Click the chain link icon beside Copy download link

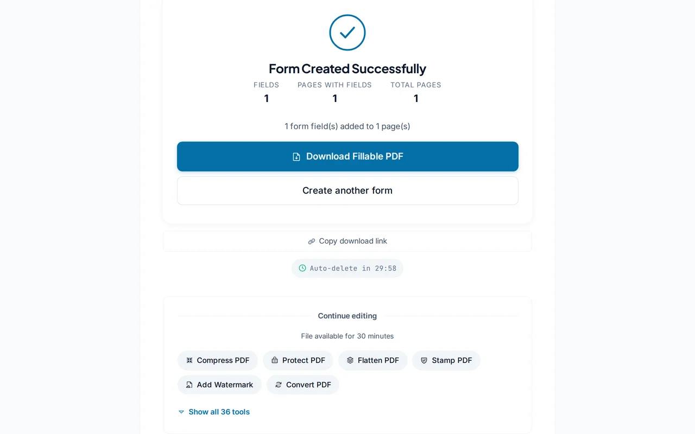[x=311, y=241]
